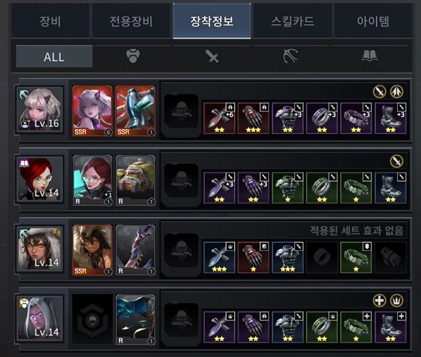Open the 아이템 tab
This screenshot has height=357, width=421.
(x=373, y=21)
